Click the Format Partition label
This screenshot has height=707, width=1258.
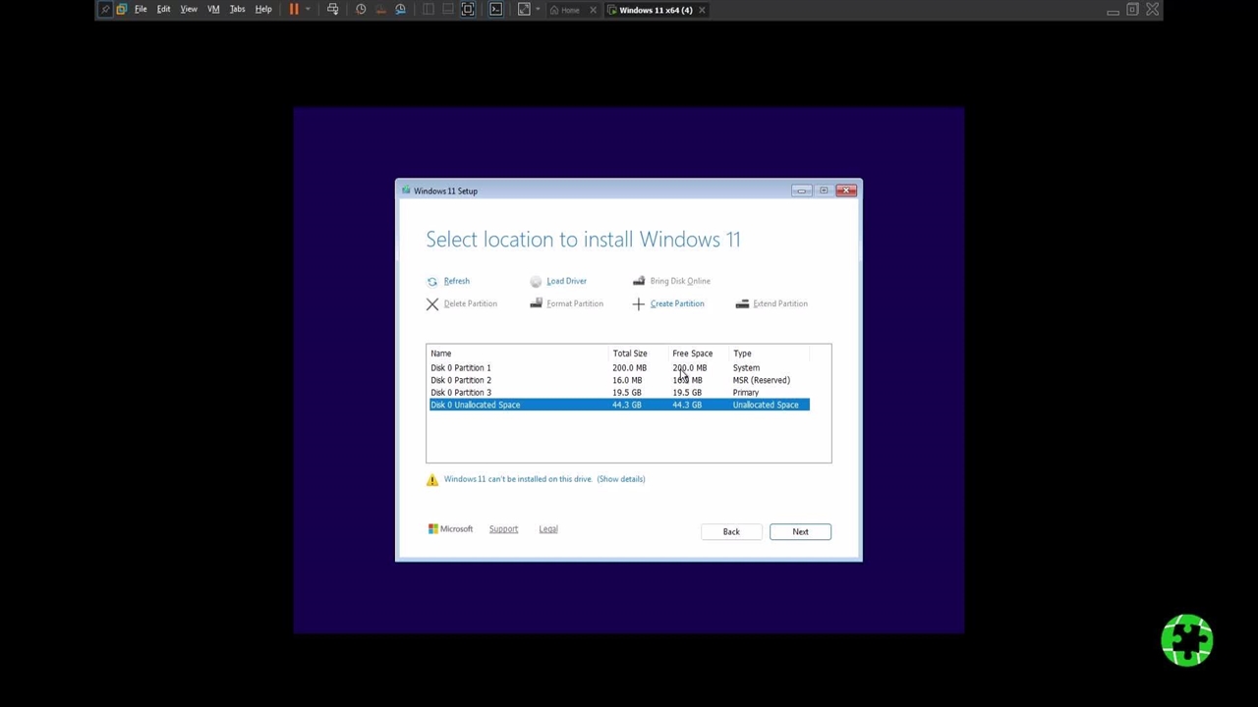575,303
